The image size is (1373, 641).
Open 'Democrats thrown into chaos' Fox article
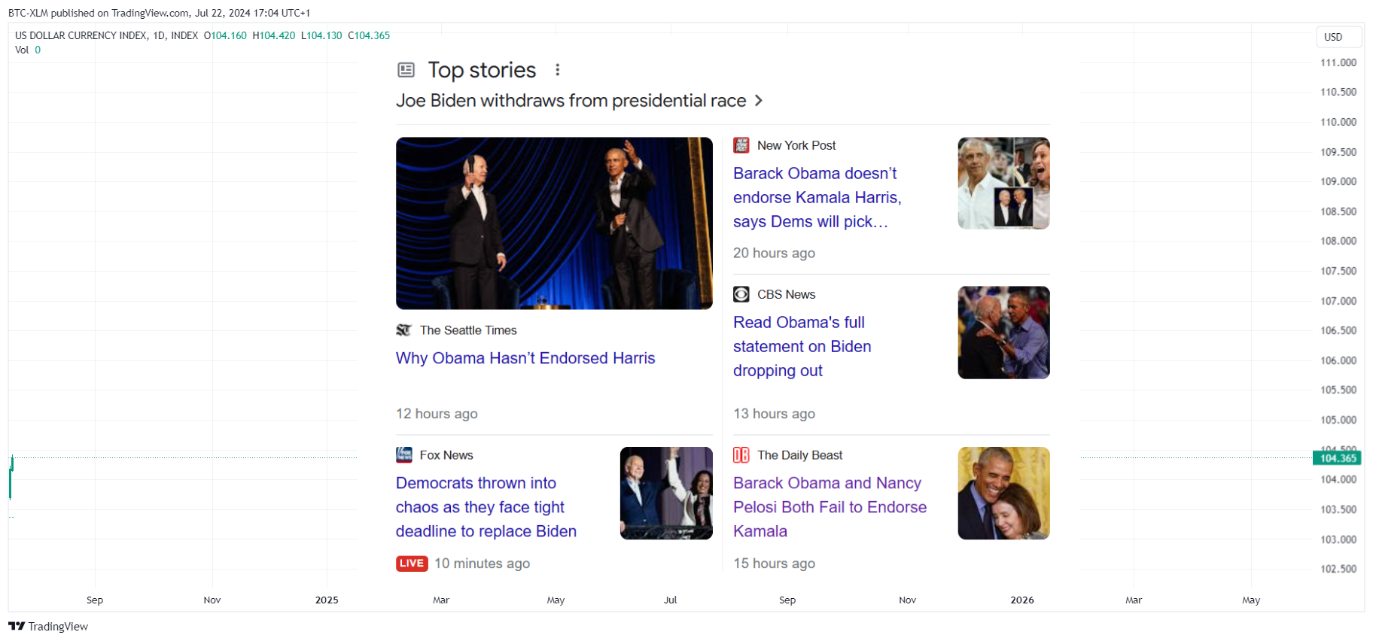tap(486, 507)
